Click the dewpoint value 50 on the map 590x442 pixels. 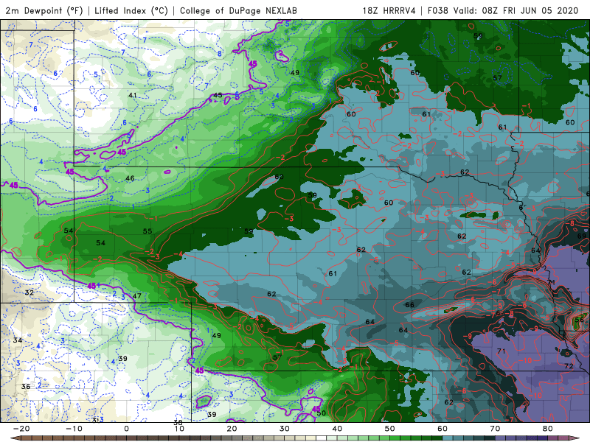click(x=321, y=413)
